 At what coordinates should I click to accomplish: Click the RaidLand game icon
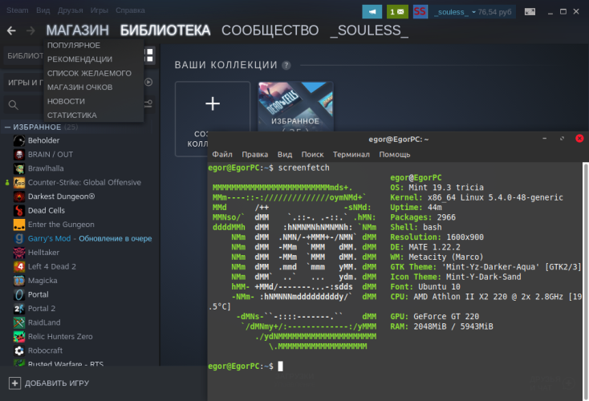(x=19, y=322)
